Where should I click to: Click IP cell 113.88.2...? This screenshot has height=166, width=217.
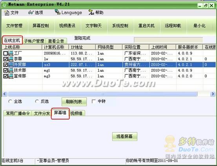click(x=81, y=53)
